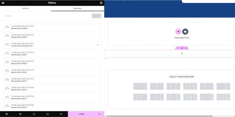
Task: Select the Current Version revision with checkmark
Action: pos(52,45)
